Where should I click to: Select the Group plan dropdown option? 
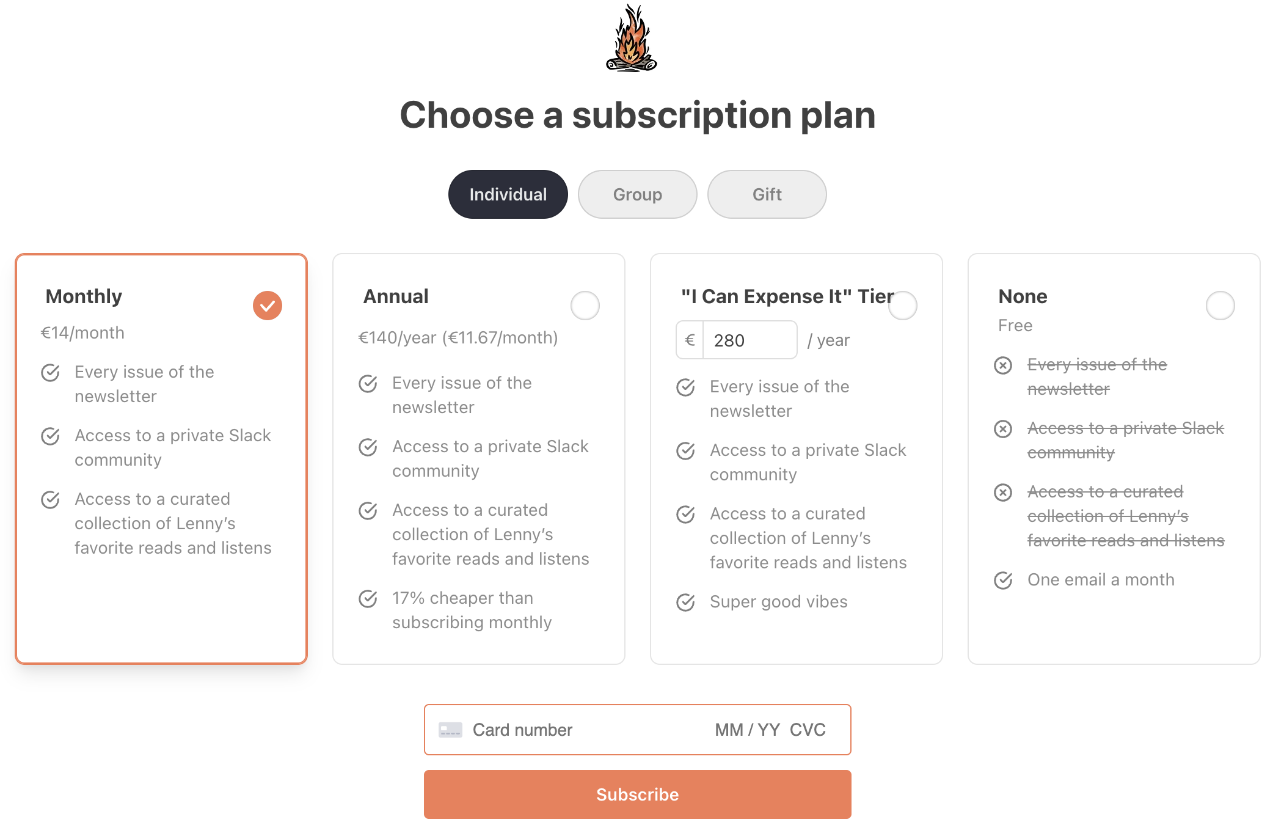[x=636, y=194]
